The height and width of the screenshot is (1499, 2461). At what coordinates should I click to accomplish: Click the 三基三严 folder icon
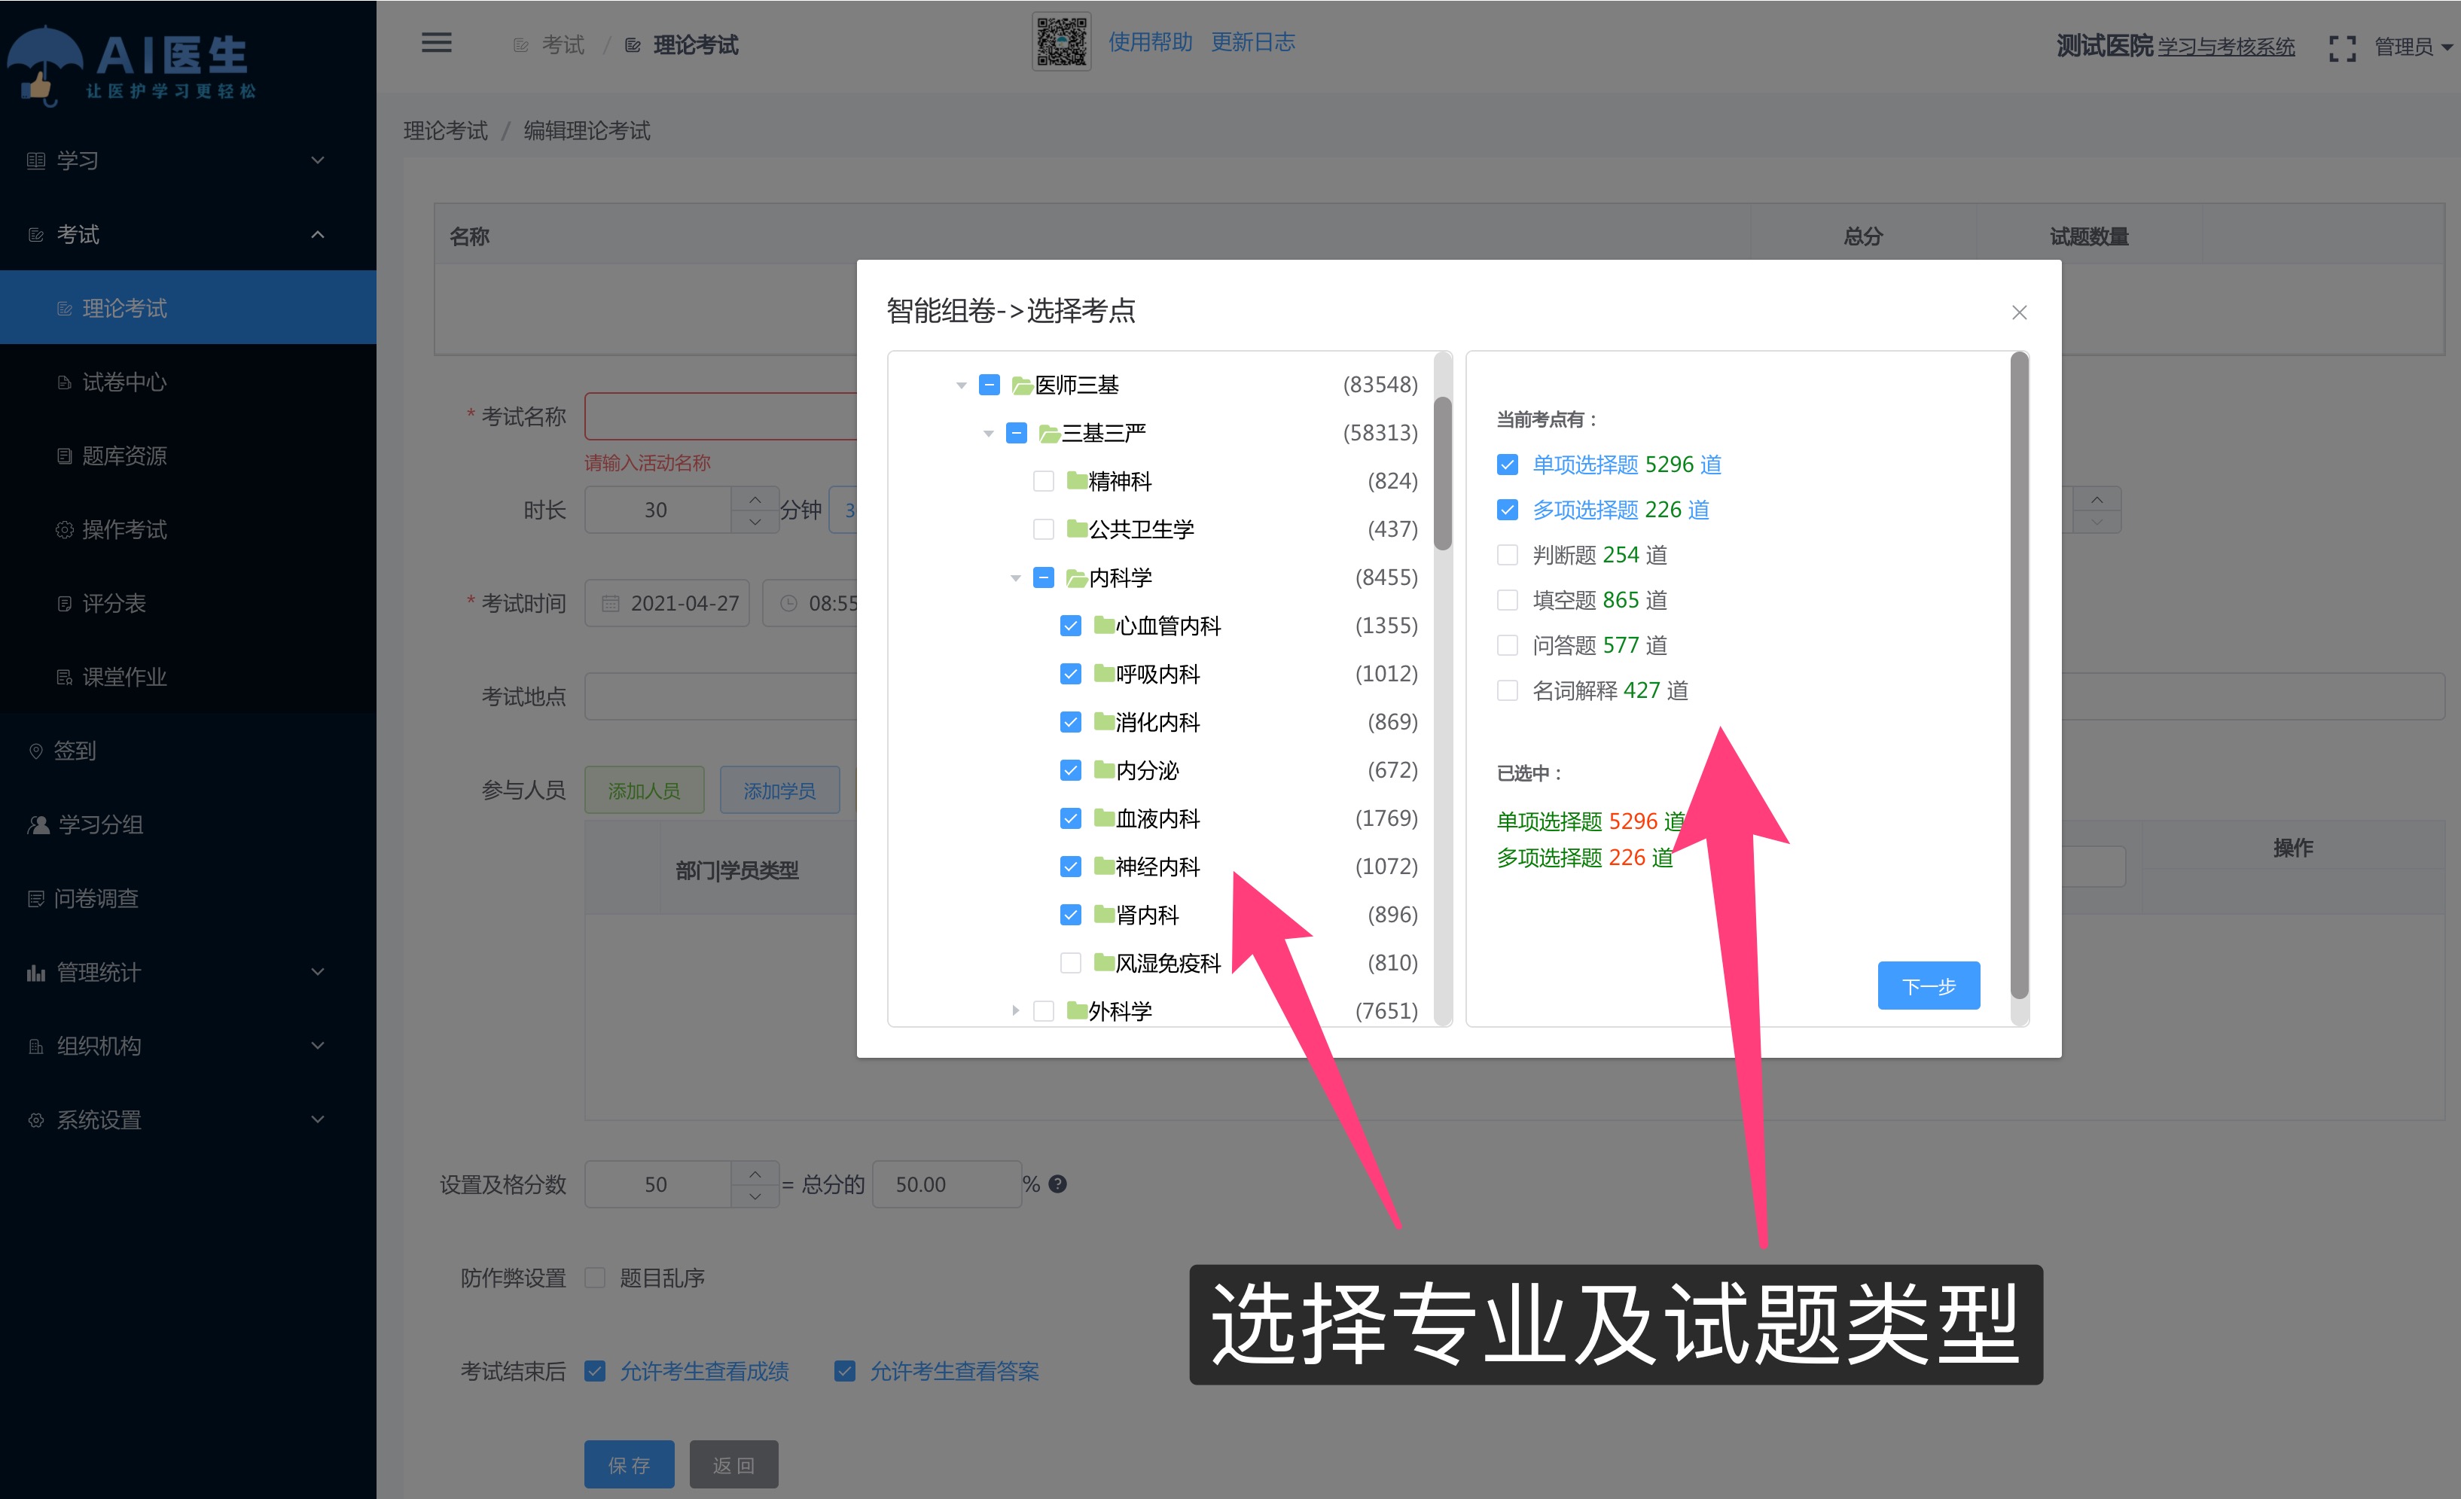click(x=1049, y=434)
